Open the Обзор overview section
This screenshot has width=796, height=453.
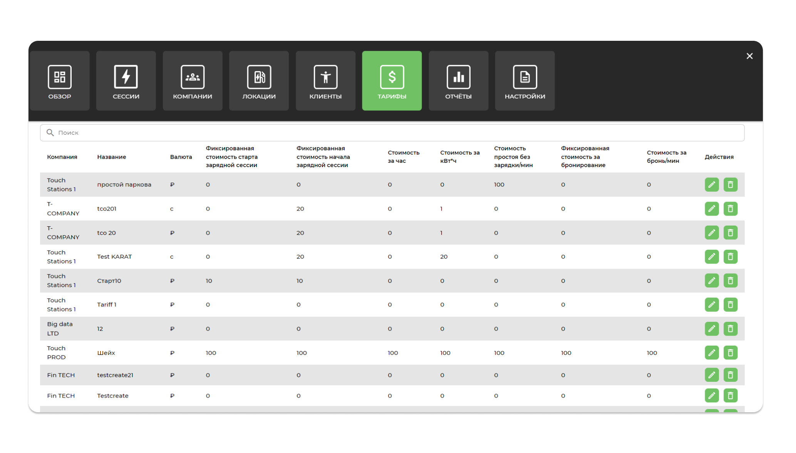click(x=60, y=81)
